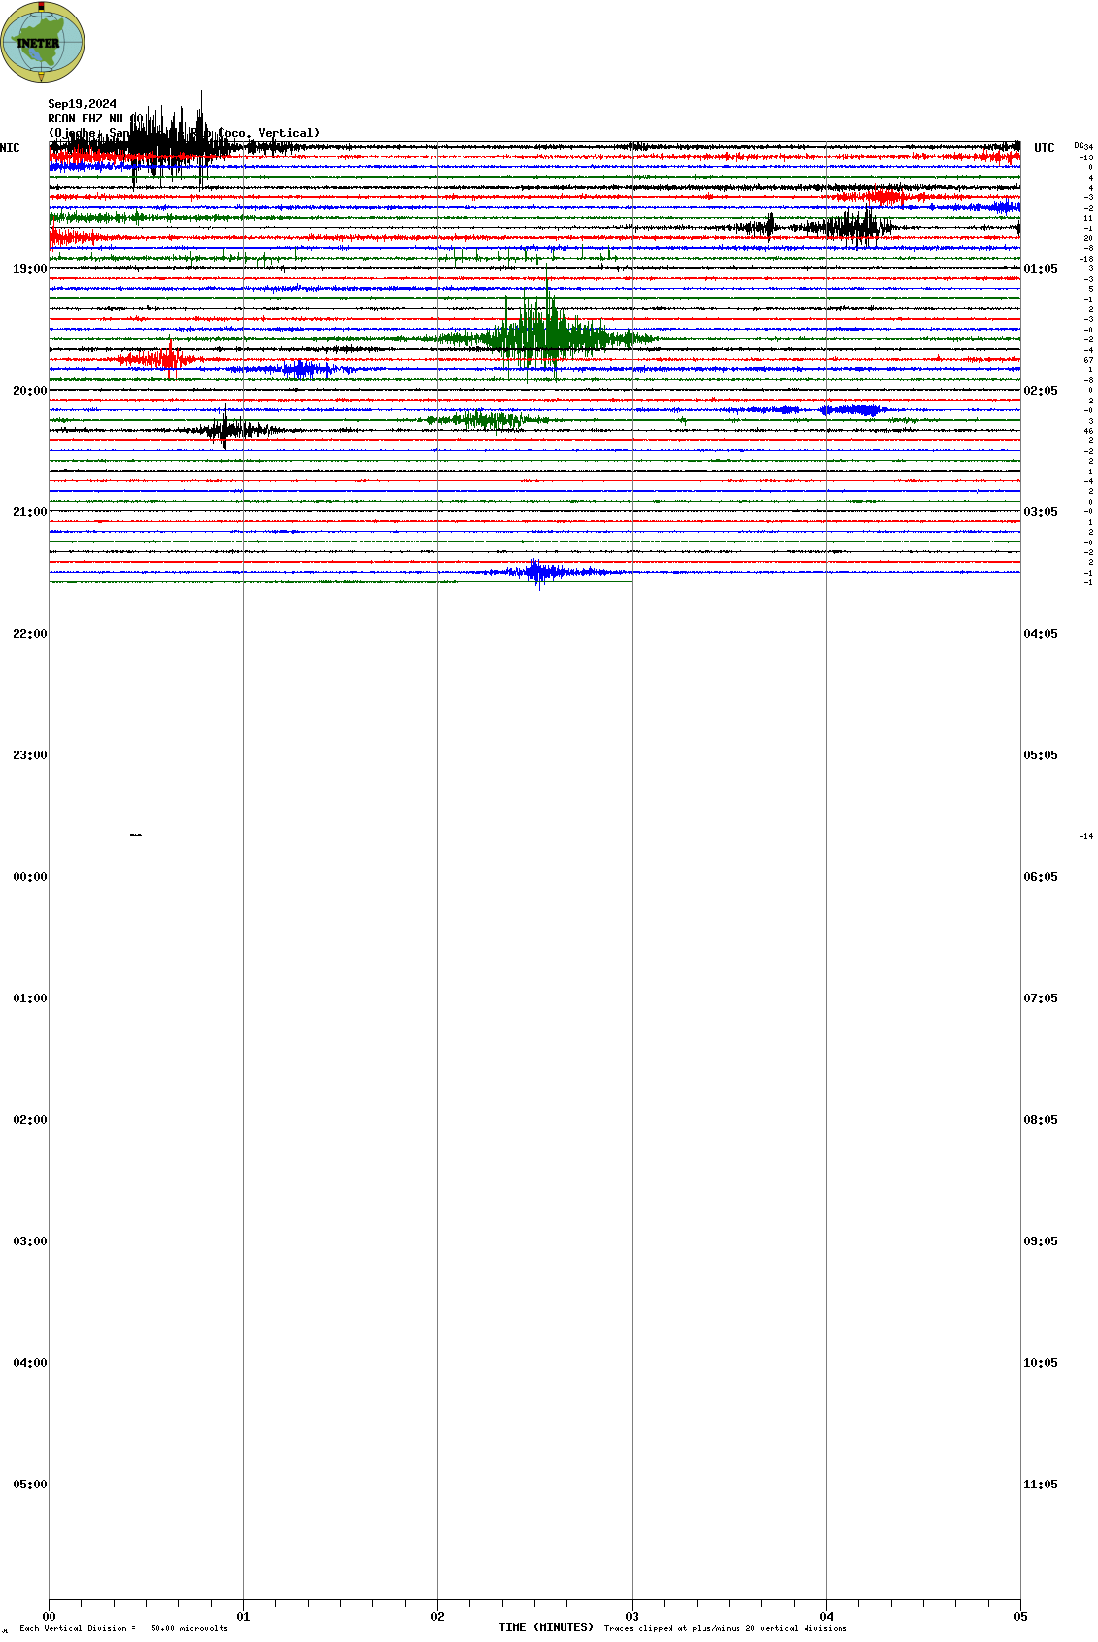Screen dimensions: 1098x1642
Task: Select the 20:00 local time marker
Action: point(29,391)
